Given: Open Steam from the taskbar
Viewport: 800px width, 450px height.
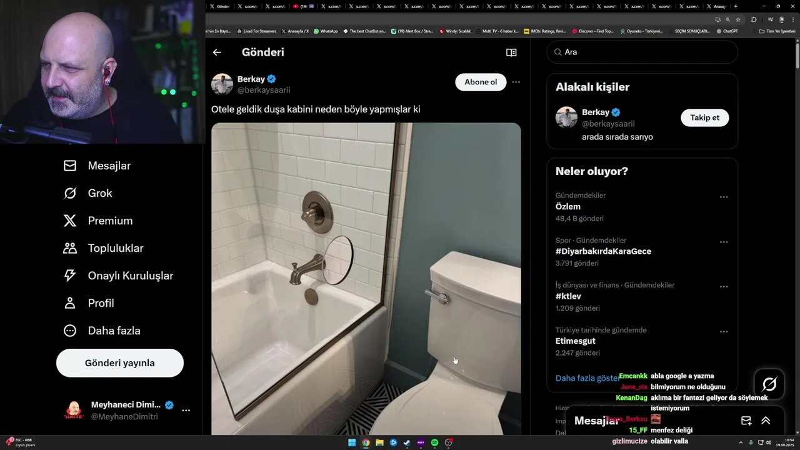Looking at the screenshot, I should click(407, 442).
